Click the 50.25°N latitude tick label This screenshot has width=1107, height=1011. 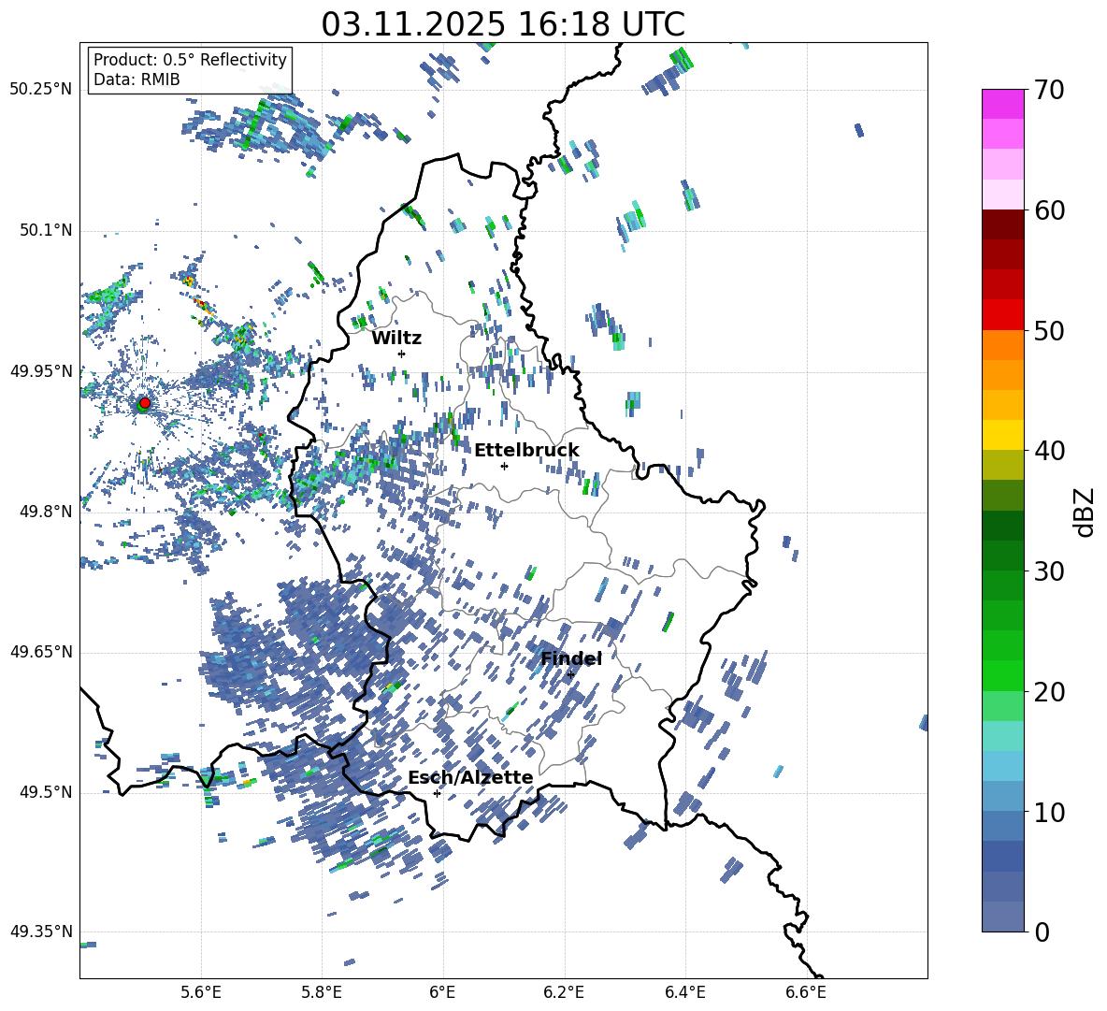tap(41, 90)
